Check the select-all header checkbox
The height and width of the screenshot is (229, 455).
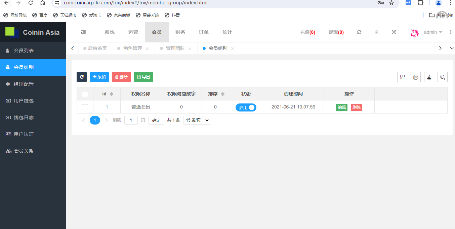pyautogui.click(x=85, y=94)
